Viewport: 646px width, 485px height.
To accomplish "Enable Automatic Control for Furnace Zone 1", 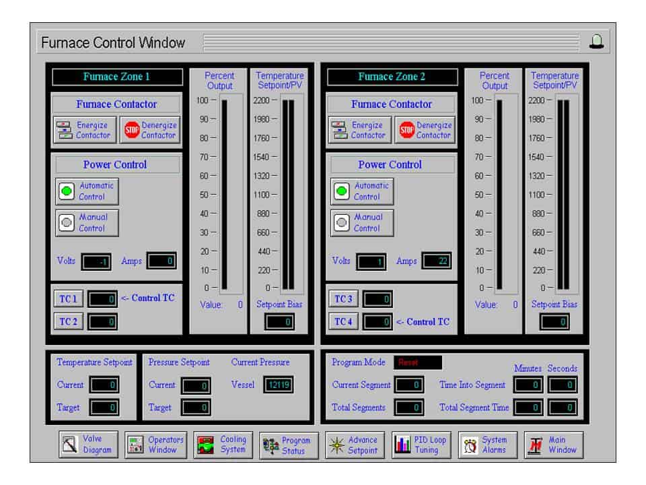I will tap(87, 191).
